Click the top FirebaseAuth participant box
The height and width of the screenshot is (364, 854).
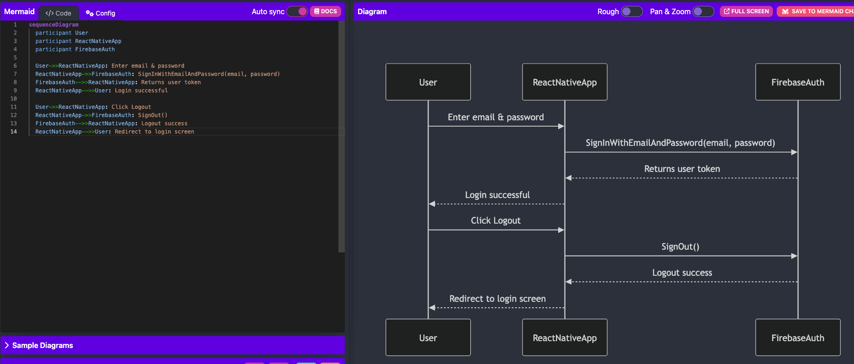(798, 82)
